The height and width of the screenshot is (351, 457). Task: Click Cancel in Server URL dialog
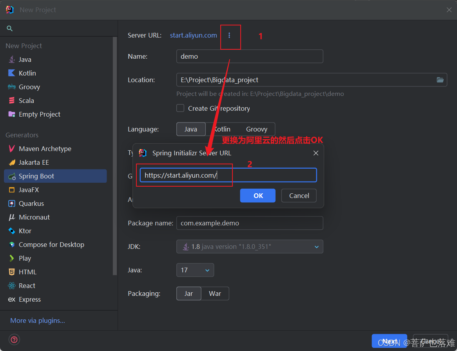pos(299,196)
